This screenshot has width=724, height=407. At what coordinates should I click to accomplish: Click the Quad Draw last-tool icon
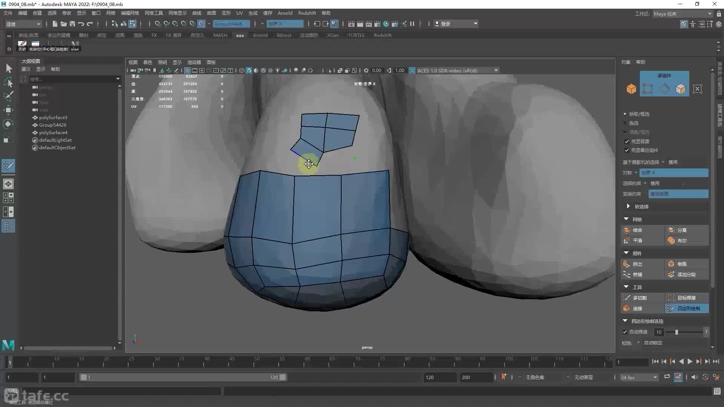pos(8,166)
